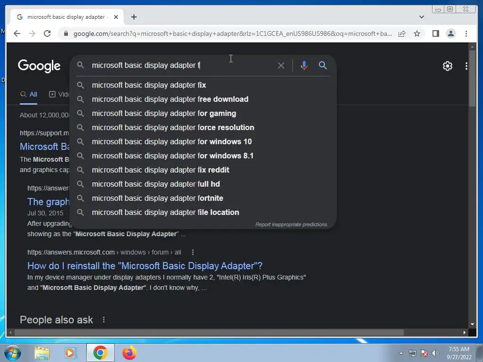Open a new tab with plus button

tap(133, 17)
